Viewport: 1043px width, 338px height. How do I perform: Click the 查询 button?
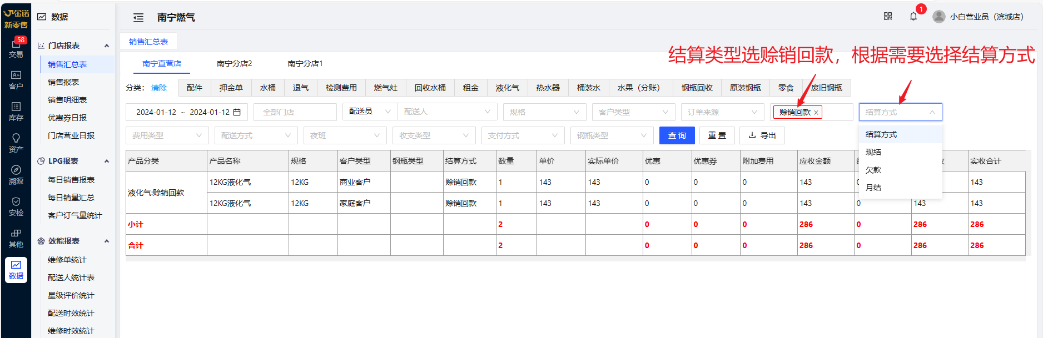[x=677, y=135]
